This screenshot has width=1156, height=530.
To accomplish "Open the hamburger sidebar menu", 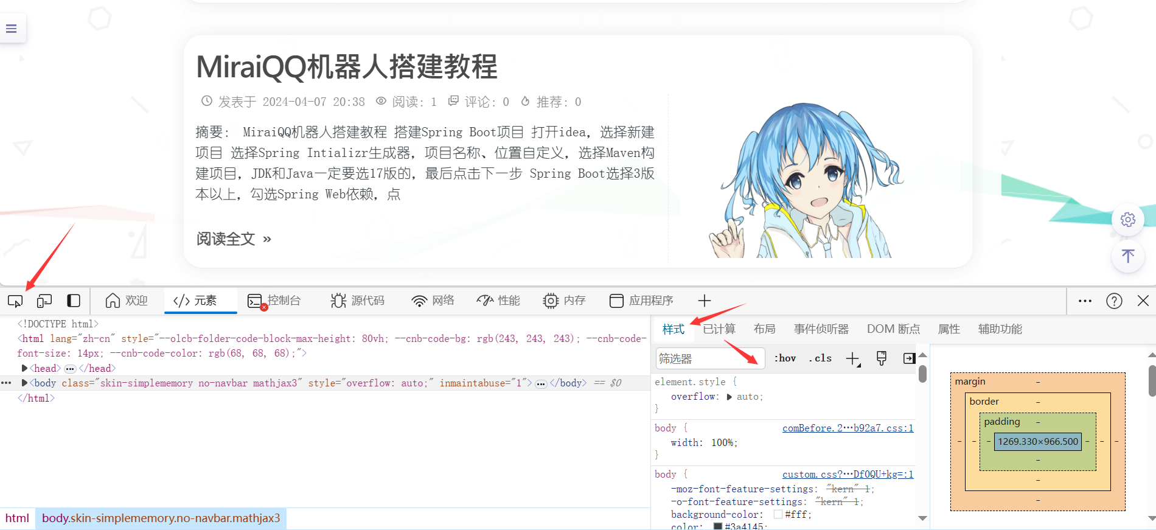I will pyautogui.click(x=11, y=29).
